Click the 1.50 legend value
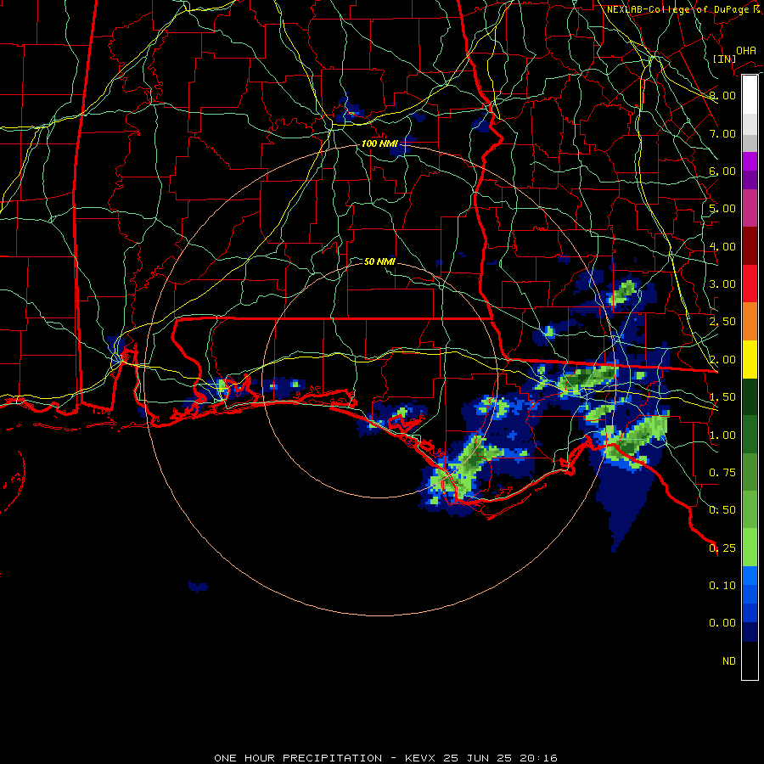 (722, 397)
